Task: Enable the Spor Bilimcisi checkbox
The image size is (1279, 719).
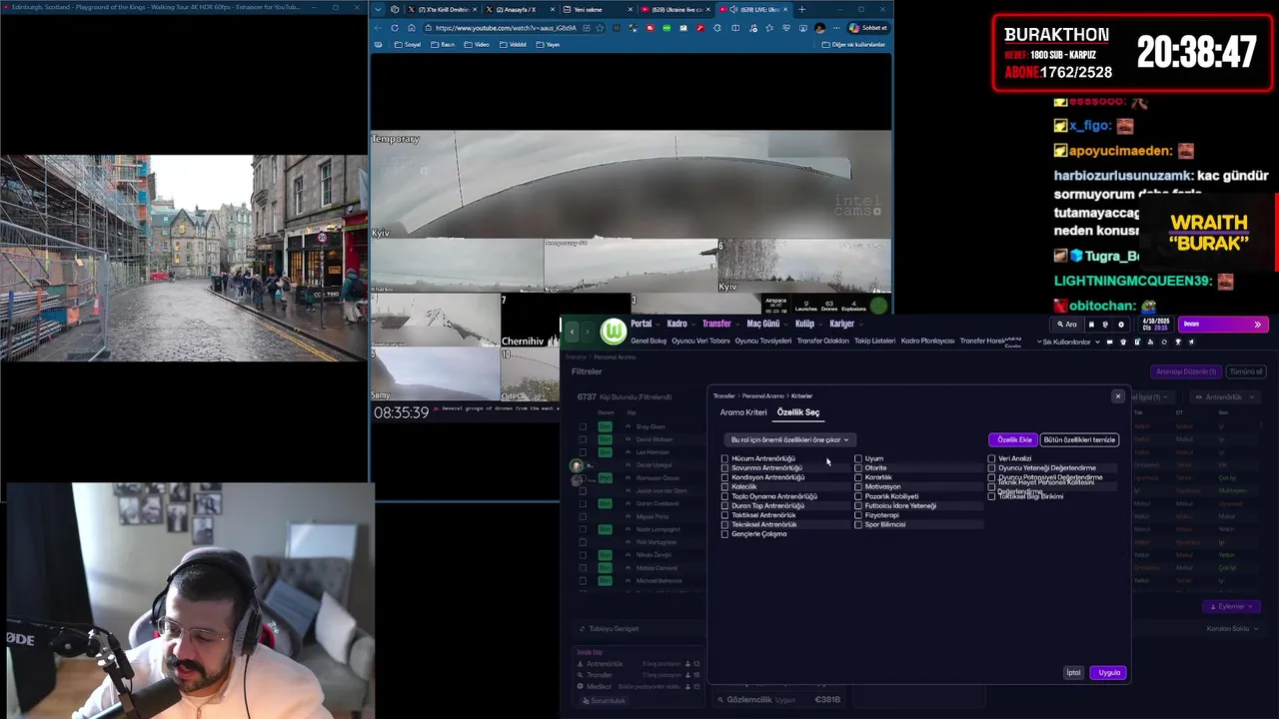Action: pos(858,524)
